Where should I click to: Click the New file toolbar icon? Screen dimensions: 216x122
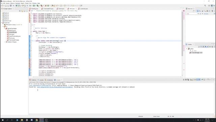pyautogui.click(x=2, y=6)
